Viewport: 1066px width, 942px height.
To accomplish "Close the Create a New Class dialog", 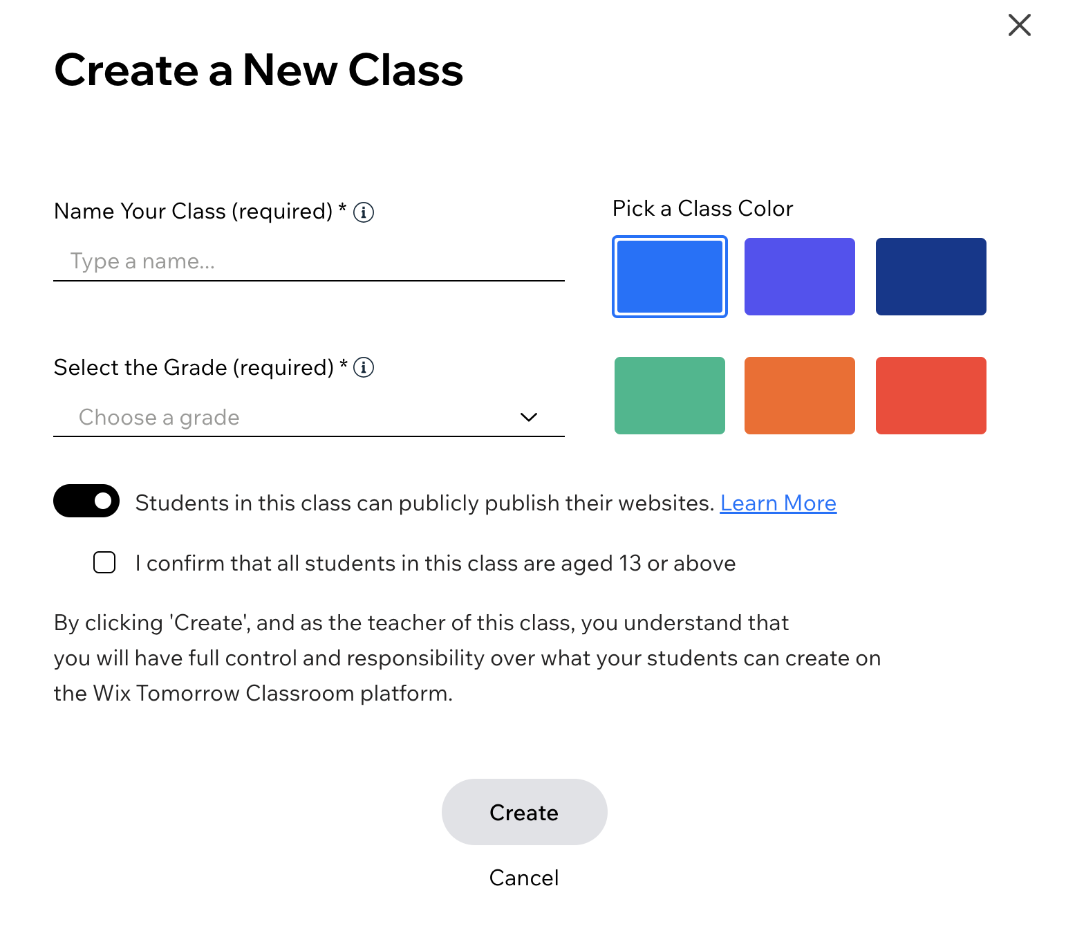I will [1020, 25].
